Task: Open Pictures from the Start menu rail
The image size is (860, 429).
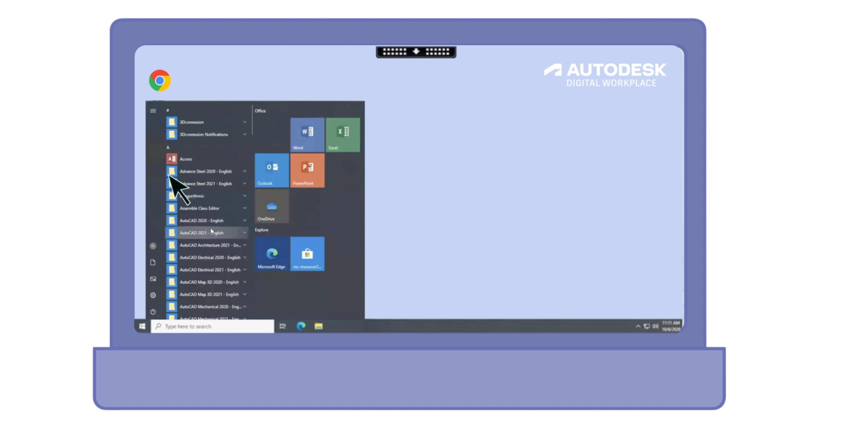Action: (x=153, y=279)
